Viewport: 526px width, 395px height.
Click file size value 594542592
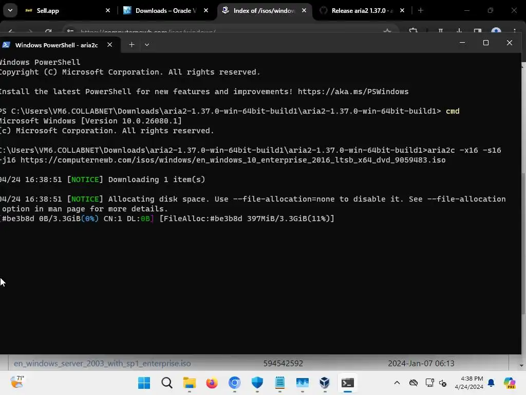point(283,364)
